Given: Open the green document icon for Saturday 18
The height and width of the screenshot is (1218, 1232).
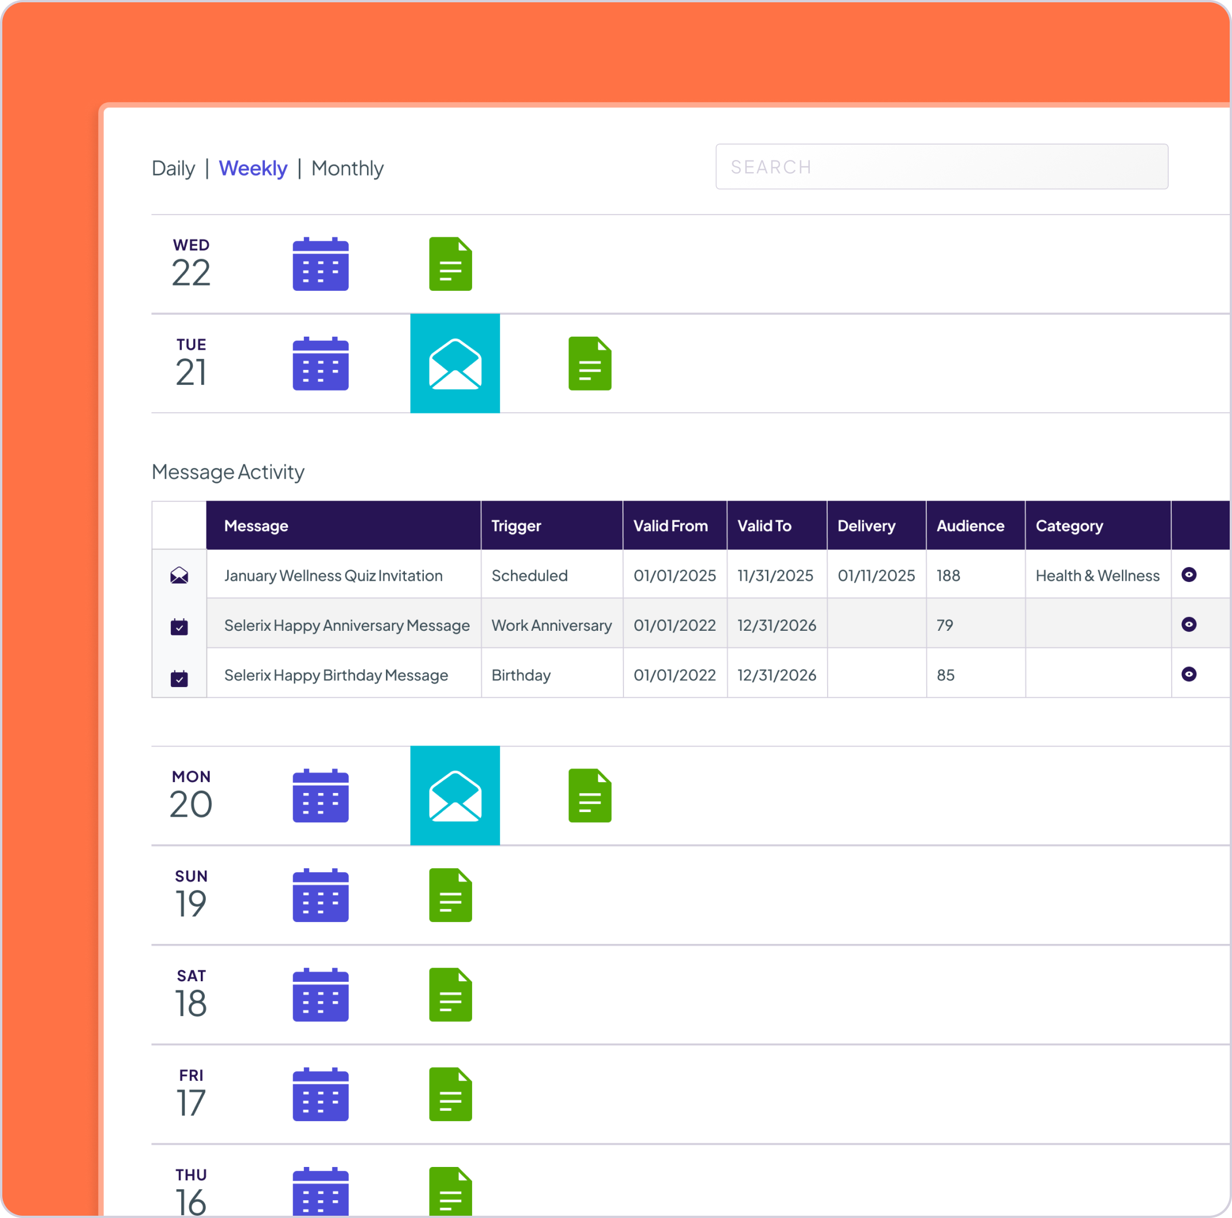Looking at the screenshot, I should click(450, 995).
